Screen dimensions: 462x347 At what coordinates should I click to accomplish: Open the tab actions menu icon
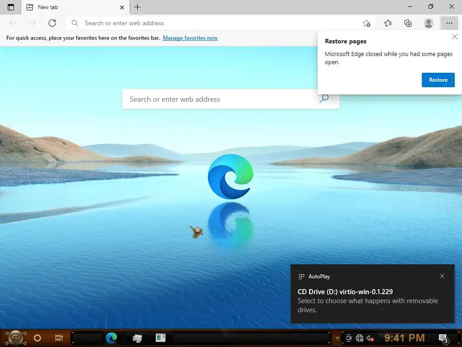point(11,7)
